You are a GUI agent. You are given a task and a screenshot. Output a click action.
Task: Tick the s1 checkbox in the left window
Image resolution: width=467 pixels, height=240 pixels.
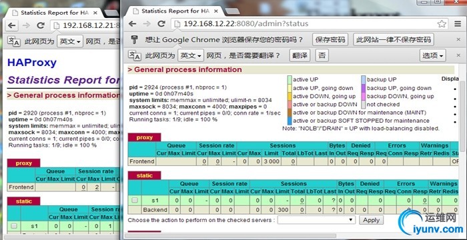coord(14,226)
